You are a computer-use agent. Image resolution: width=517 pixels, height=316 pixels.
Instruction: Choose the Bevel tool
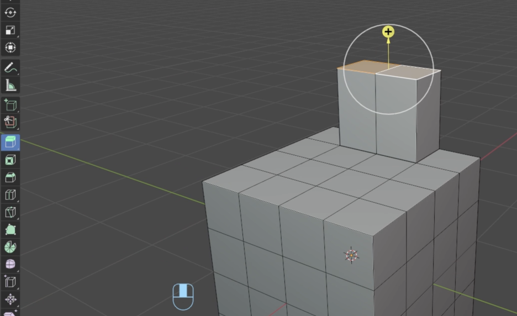point(10,177)
